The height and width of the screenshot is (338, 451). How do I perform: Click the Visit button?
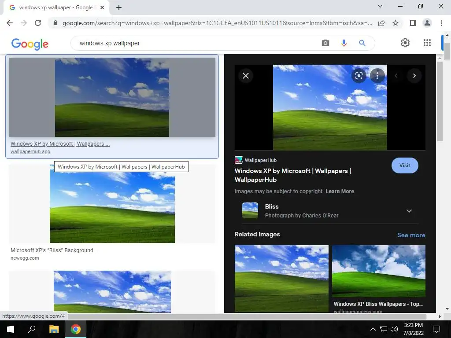[x=405, y=165]
